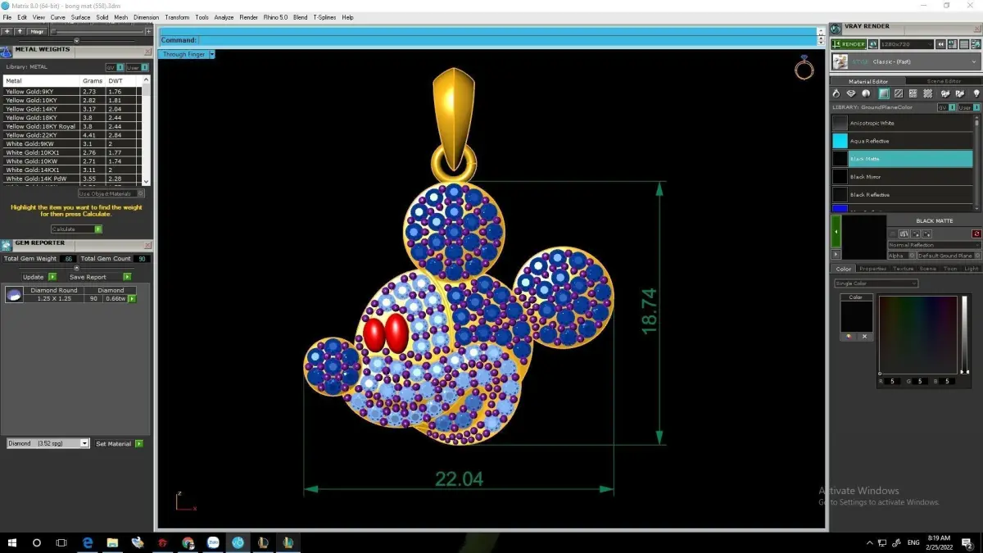This screenshot has height=553, width=983.
Task: Open the Surface menu
Action: pyautogui.click(x=80, y=17)
